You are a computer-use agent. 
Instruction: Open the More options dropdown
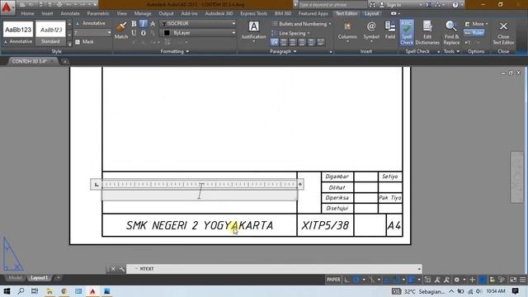pos(476,24)
